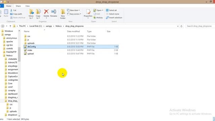The height and width of the screenshot is (121, 215).
Task: Click Local Disk (C:) in the breadcrumb
Action: click(36, 26)
